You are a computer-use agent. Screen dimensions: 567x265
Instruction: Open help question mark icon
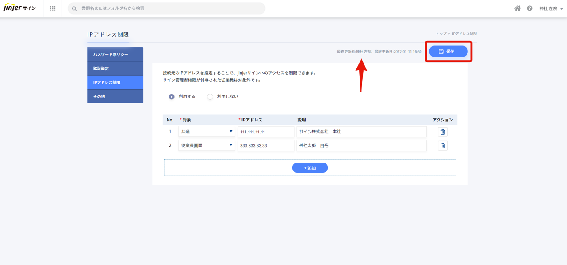point(529,8)
